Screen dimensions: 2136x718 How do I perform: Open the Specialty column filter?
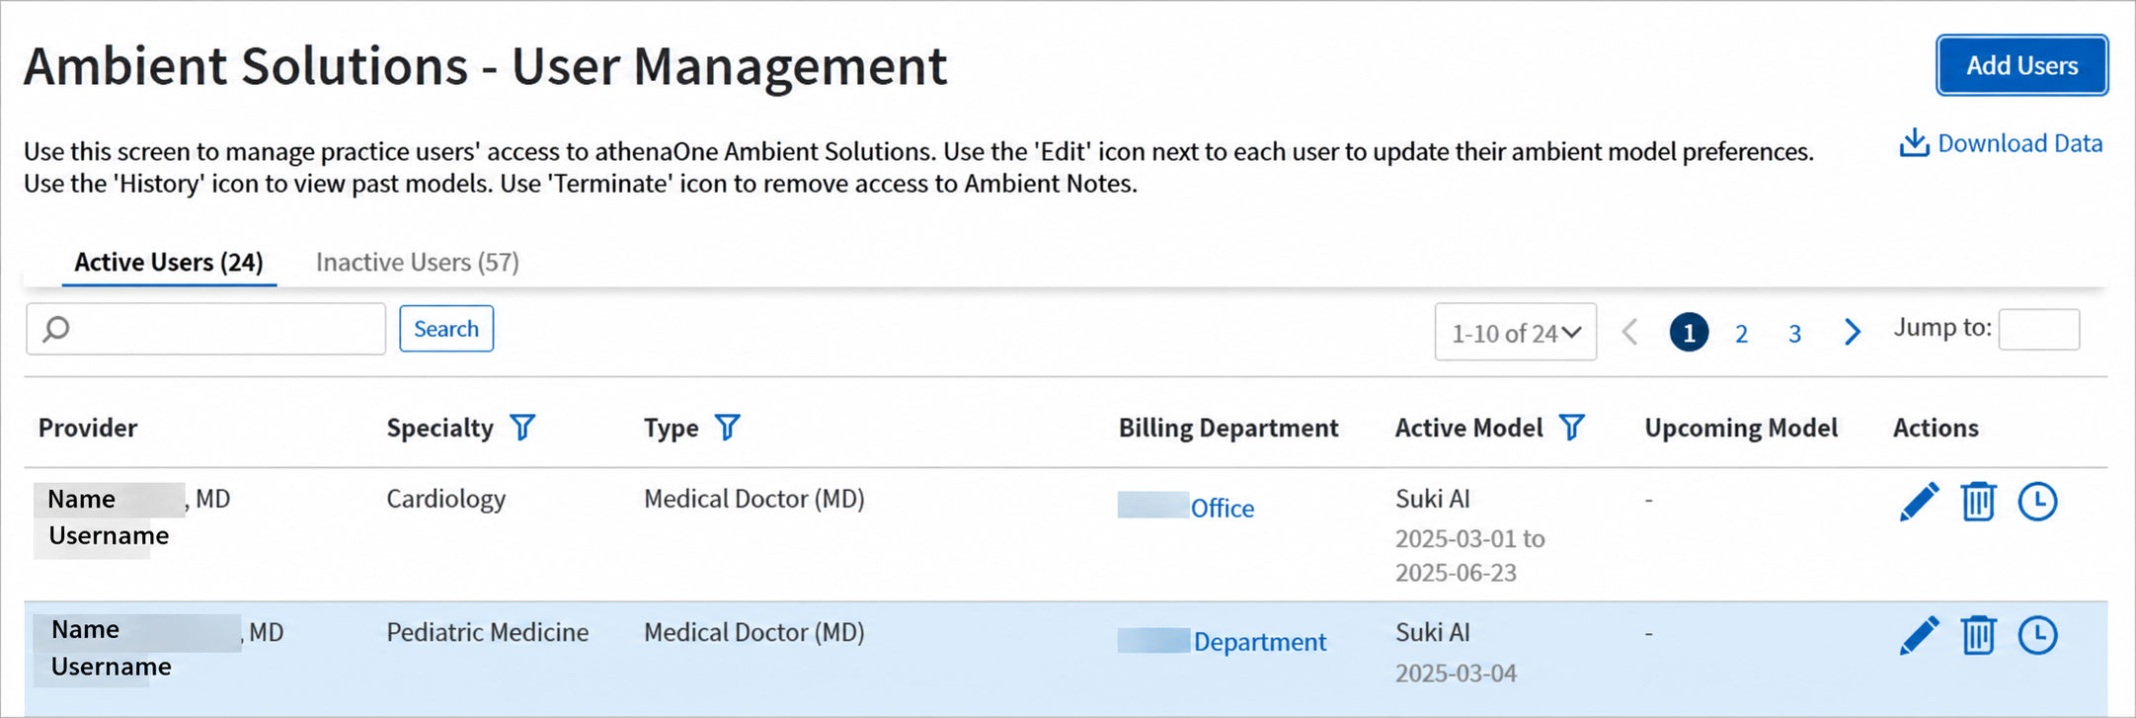coord(522,428)
